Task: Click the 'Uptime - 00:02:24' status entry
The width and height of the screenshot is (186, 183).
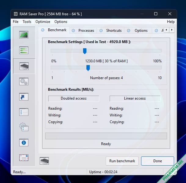Action: pos(103,172)
